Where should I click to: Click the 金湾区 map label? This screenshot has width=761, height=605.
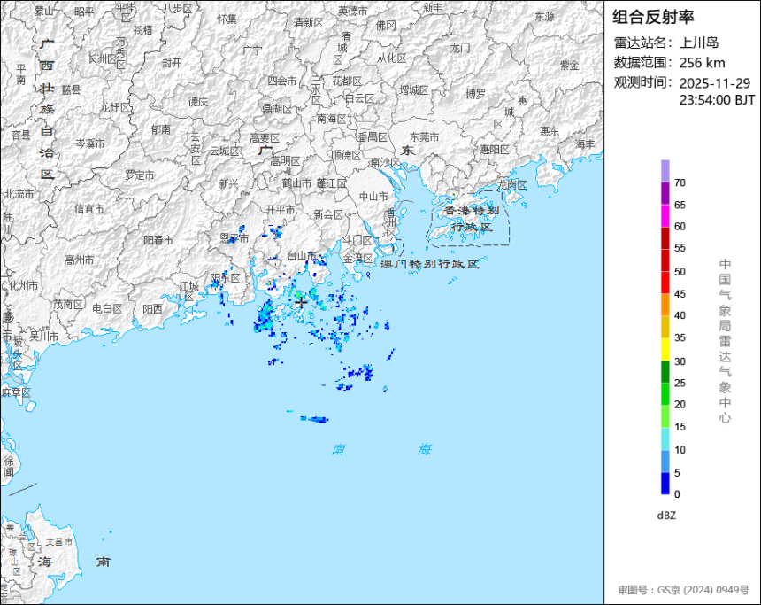357,258
